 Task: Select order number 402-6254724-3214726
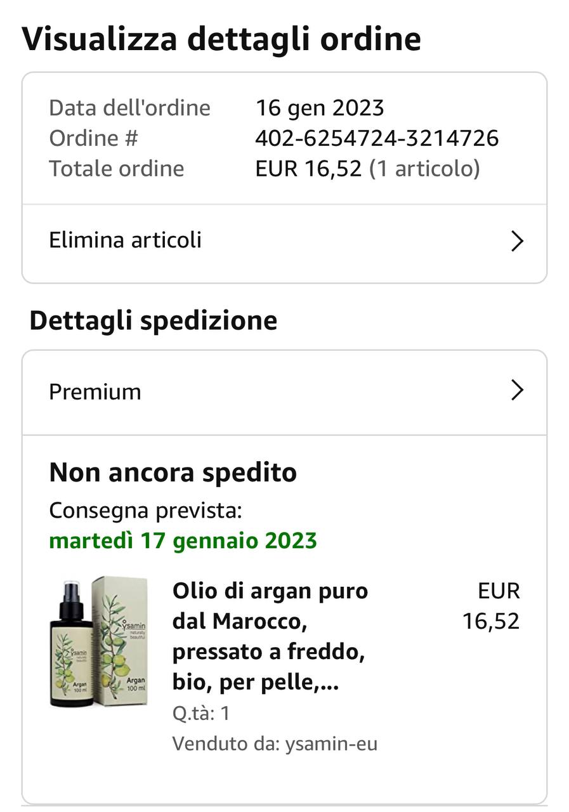pos(377,138)
